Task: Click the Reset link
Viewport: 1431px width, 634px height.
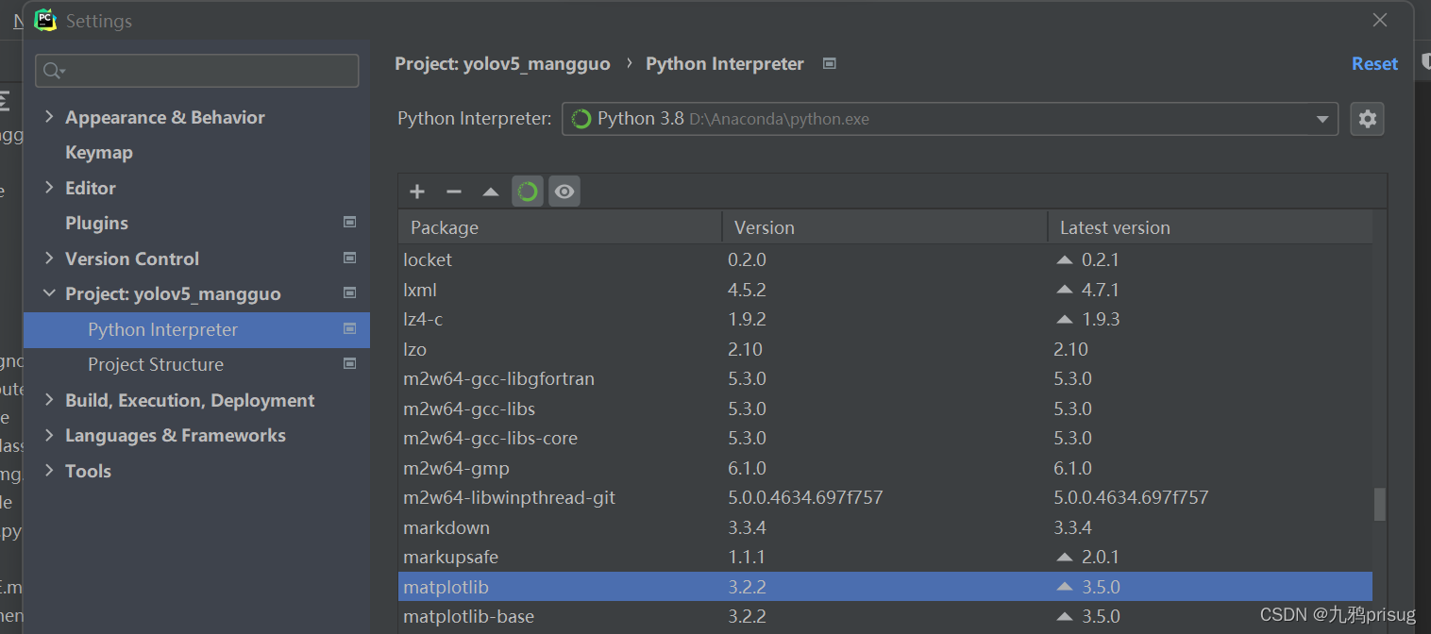Action: pyautogui.click(x=1374, y=63)
